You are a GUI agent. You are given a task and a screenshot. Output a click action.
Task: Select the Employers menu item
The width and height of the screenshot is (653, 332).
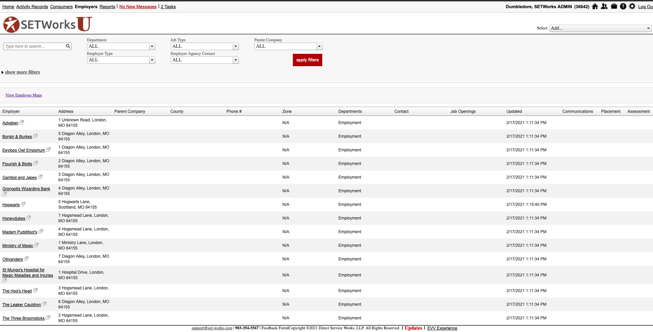[86, 6]
